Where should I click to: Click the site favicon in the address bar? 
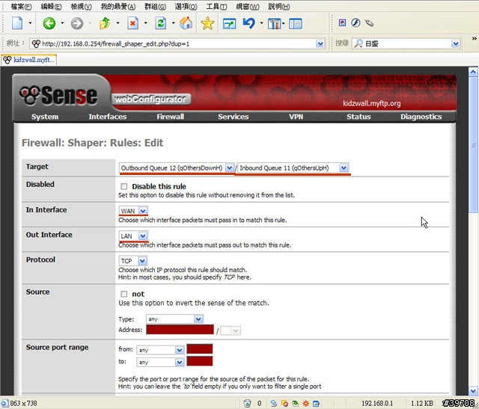coord(36,43)
